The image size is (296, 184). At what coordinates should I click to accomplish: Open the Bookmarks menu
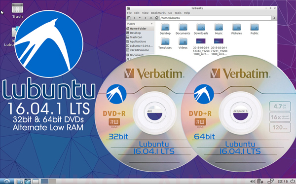pos(158,13)
